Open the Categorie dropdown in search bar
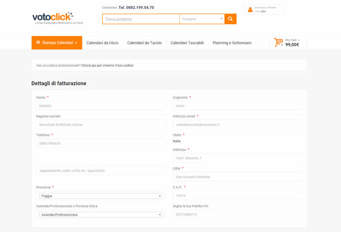The width and height of the screenshot is (341, 232). (x=202, y=19)
